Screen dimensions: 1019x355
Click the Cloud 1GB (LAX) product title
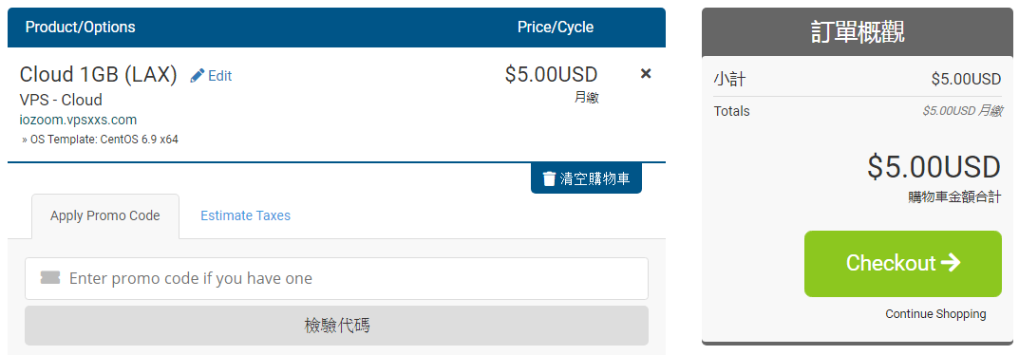click(98, 75)
